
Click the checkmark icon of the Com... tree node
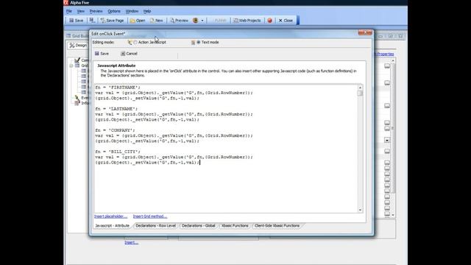pos(77,60)
